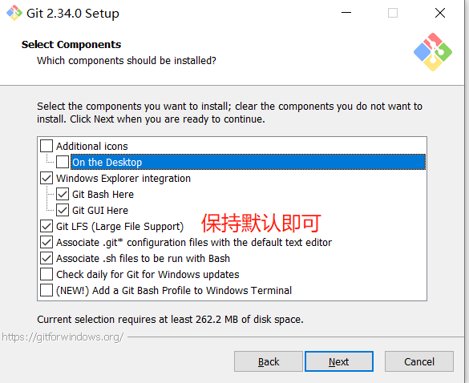This screenshot has width=469, height=383.
Task: Toggle the Git GUI Here checkbox
Action: [63, 210]
